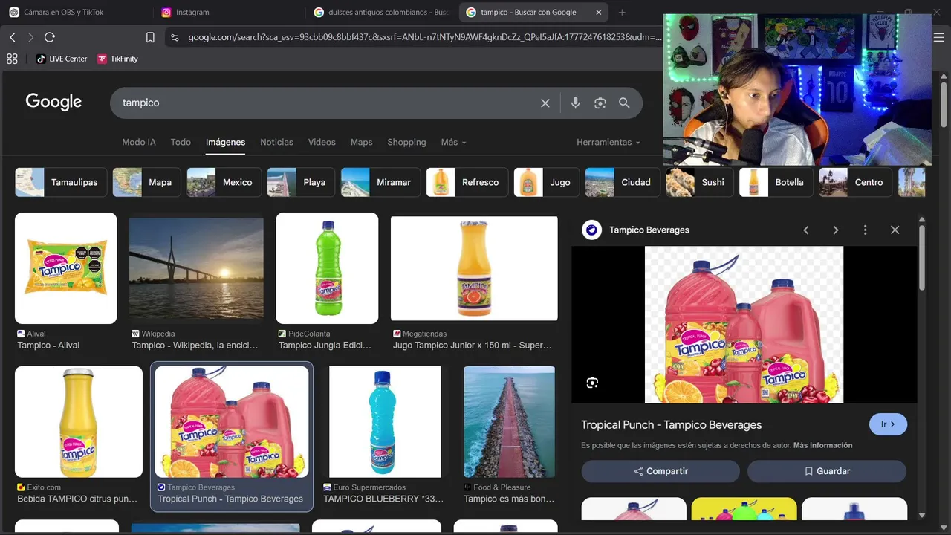Image resolution: width=951 pixels, height=535 pixels.
Task: Clear the search query with the X icon
Action: 545,103
